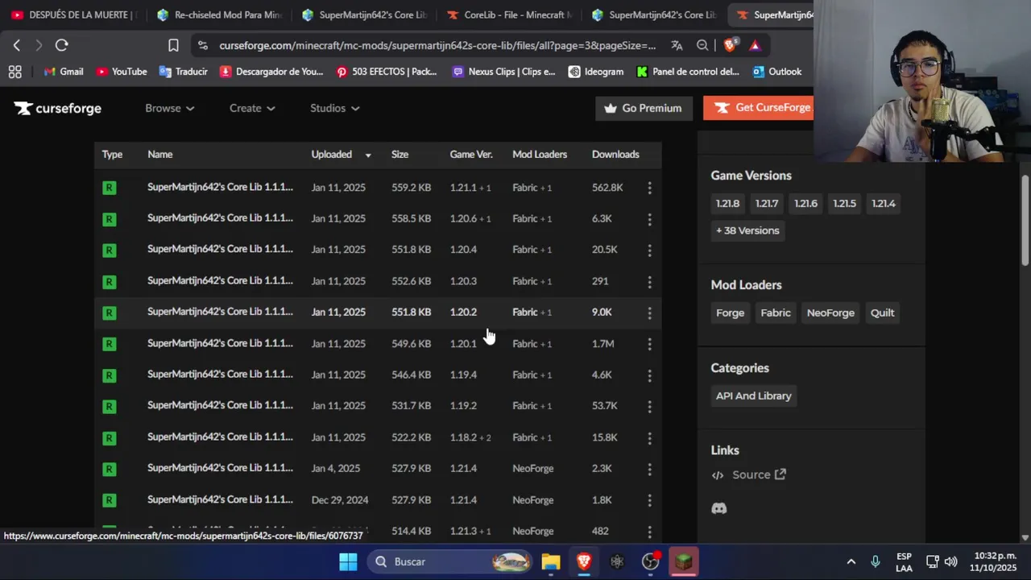The image size is (1031, 580).
Task: Open the taskbar clock and date
Action: [x=994, y=561]
